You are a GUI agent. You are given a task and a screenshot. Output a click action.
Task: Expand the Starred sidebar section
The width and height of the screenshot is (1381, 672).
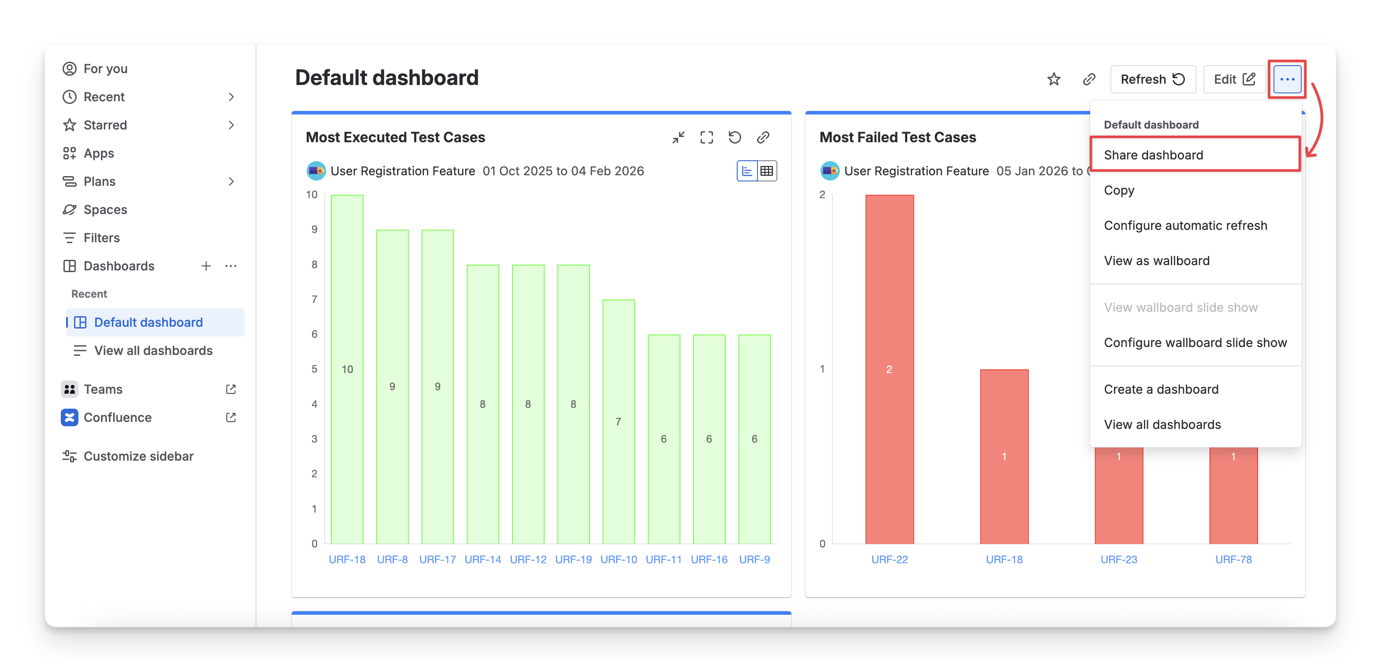coord(231,126)
